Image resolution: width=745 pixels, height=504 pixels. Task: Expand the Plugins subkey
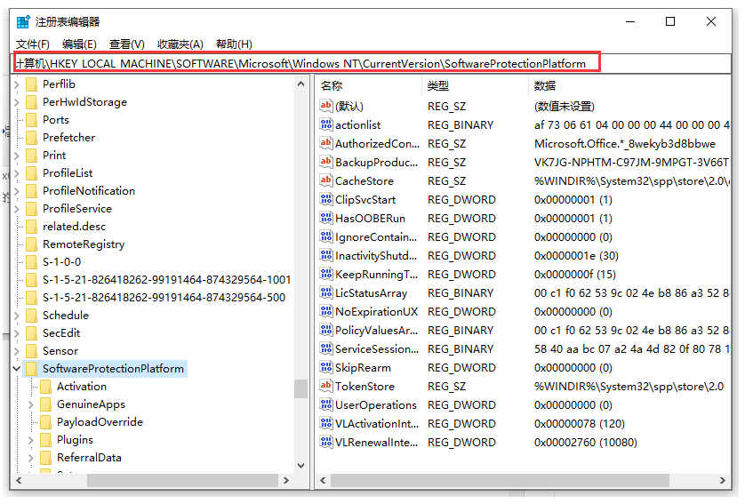tap(31, 440)
